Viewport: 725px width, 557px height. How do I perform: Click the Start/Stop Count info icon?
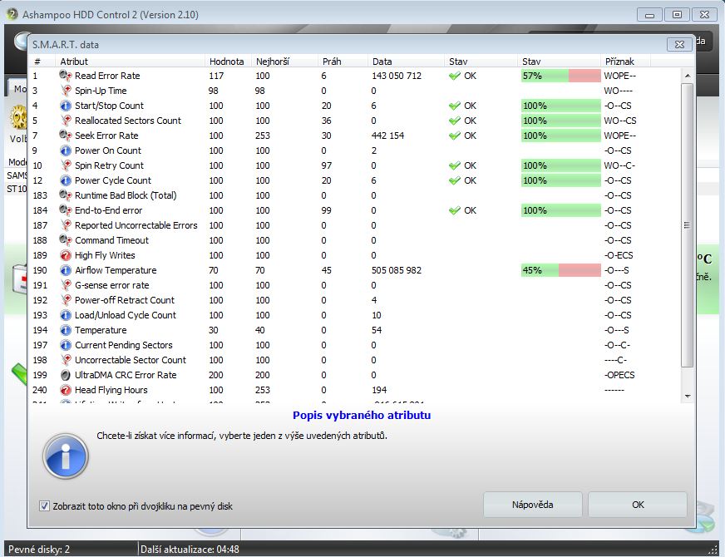point(66,106)
